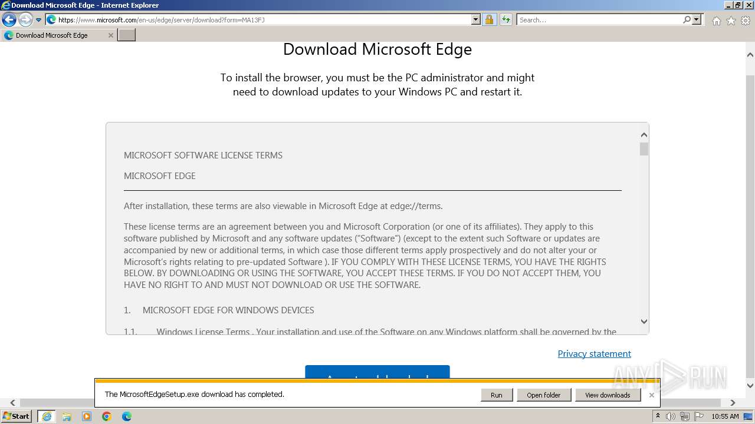
Task: Open the Favorites star icon
Action: [731, 21]
